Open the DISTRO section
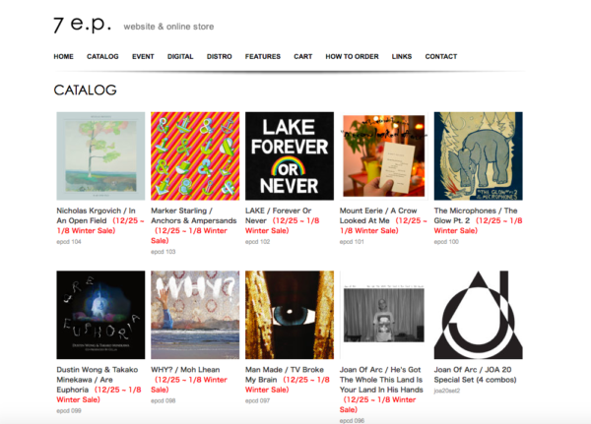The image size is (591, 424). 219,56
